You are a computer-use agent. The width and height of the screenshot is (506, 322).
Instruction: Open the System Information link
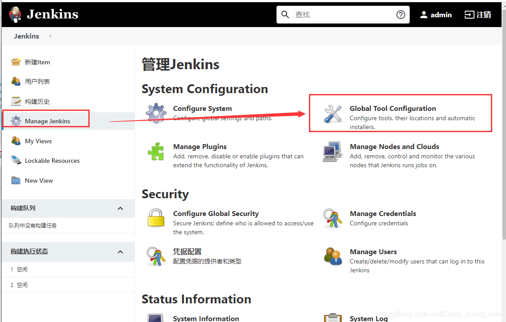click(x=206, y=318)
